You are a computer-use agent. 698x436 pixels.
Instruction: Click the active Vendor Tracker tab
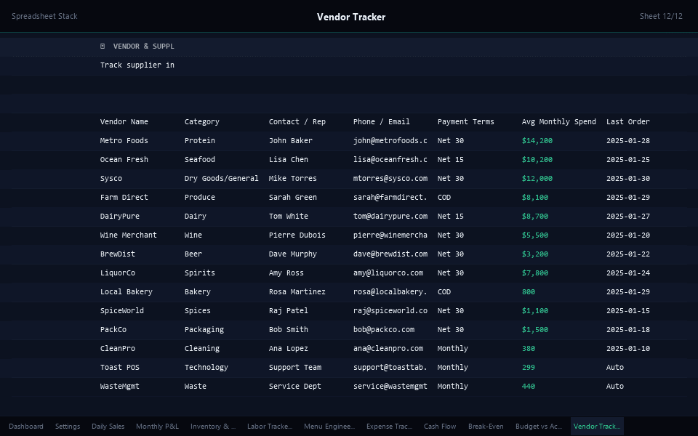[596, 427]
